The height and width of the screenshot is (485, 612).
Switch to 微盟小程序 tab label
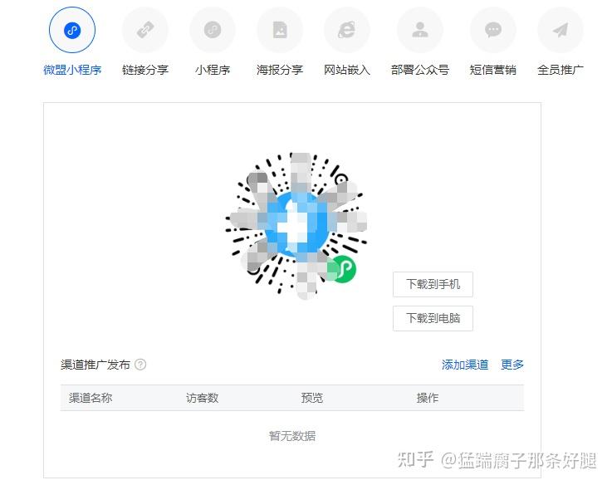(72, 70)
